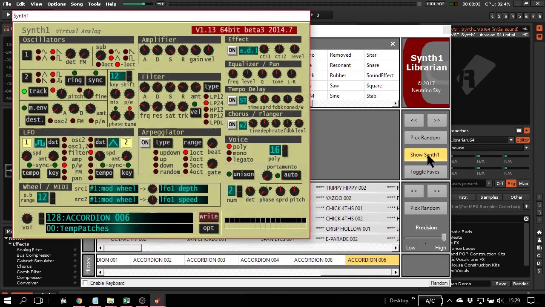Switch to the Samples tab
The image size is (545, 307).
489,197
